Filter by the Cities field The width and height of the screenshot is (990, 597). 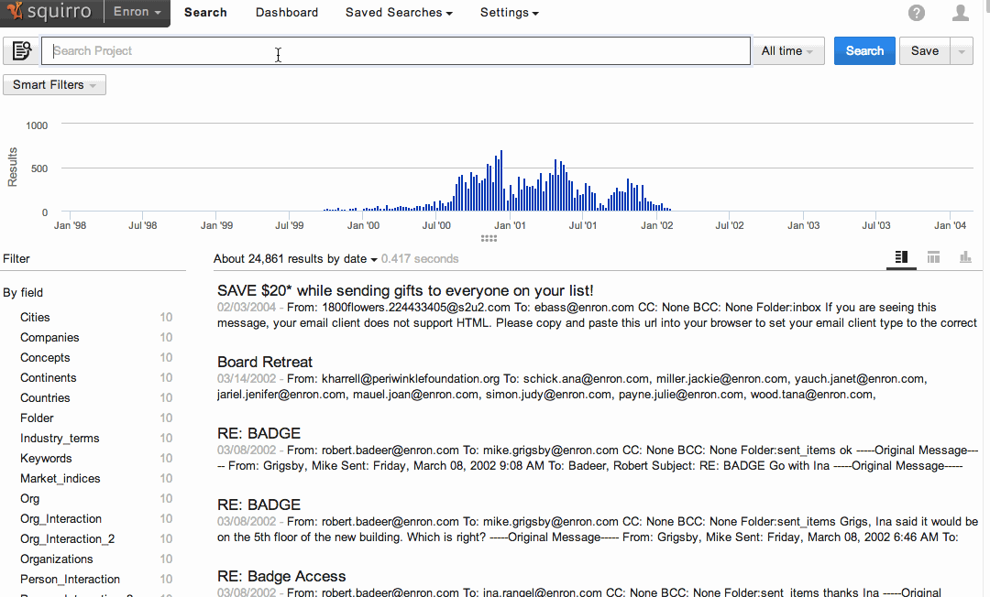[x=35, y=317]
